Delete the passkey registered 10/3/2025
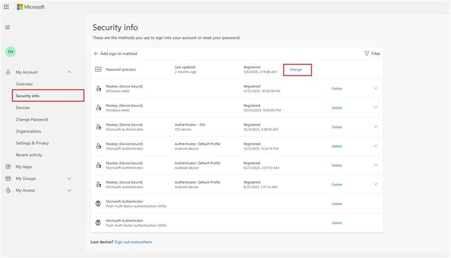This screenshot has height=258, width=451. click(x=337, y=146)
